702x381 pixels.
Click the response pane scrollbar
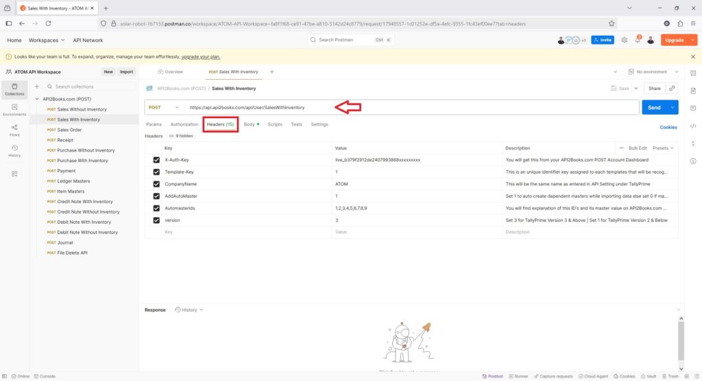click(681, 340)
